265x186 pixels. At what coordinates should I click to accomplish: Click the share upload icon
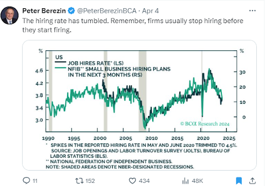click(x=252, y=180)
